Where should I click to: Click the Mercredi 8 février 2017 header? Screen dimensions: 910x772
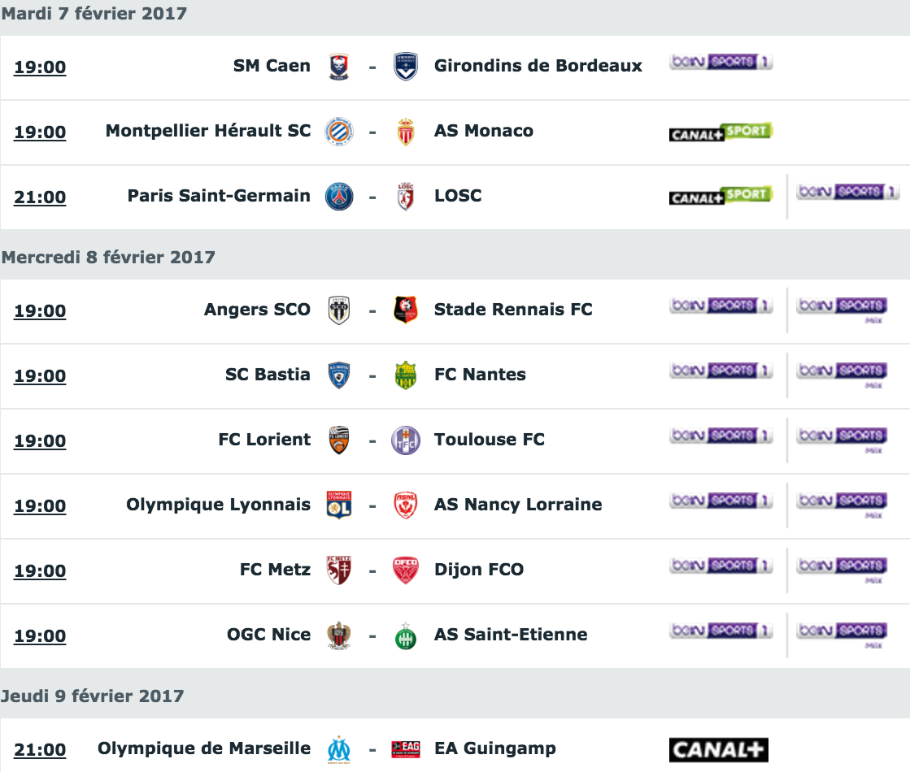108,257
